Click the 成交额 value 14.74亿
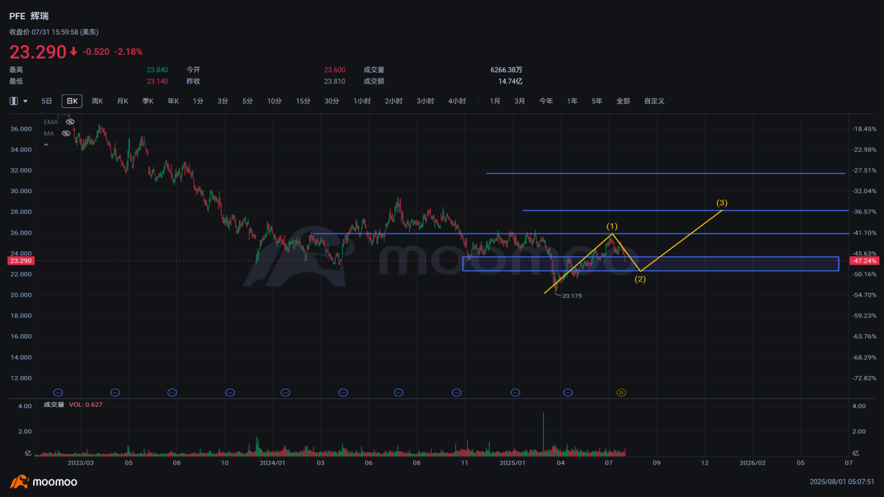Image resolution: width=884 pixels, height=497 pixels. 510,82
